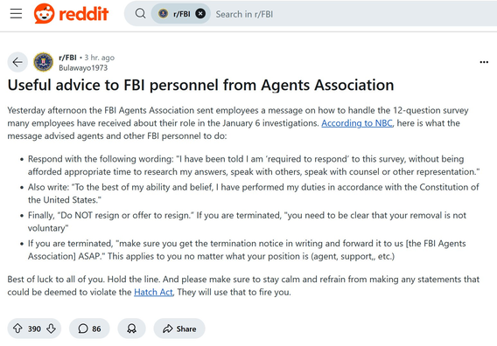
Task: Click the FBI seal in search chip
Action: click(163, 14)
